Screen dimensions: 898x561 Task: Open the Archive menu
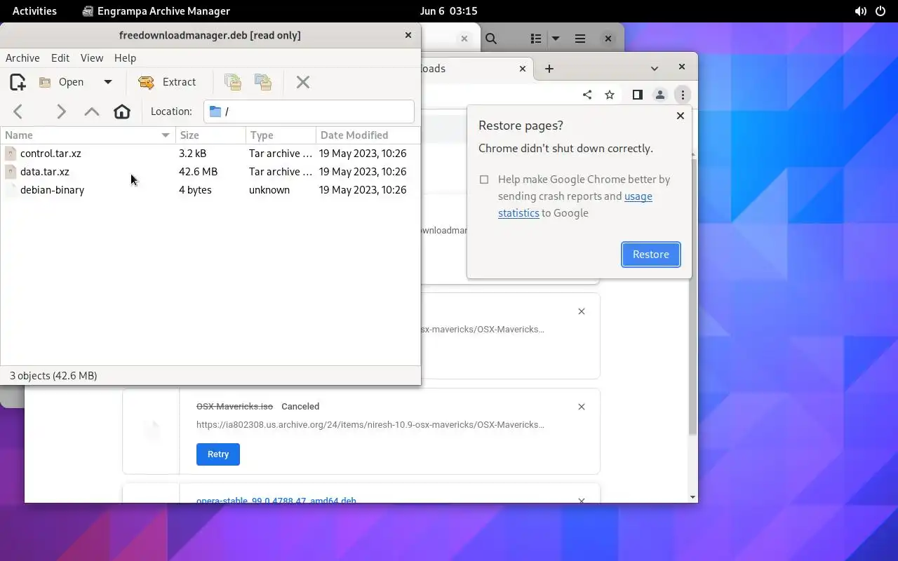[x=22, y=58]
